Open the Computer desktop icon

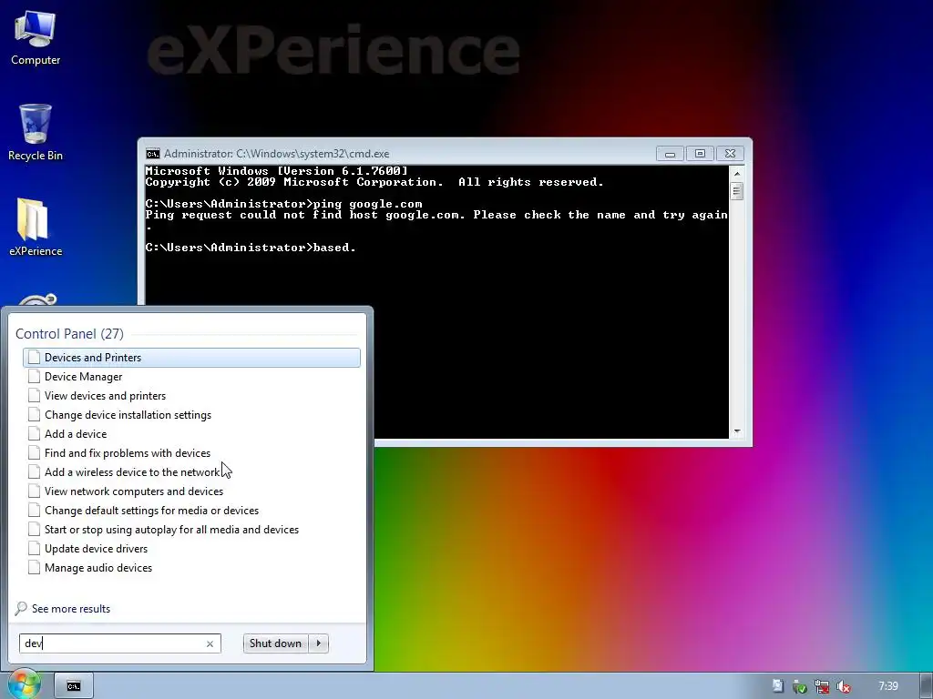[x=36, y=38]
